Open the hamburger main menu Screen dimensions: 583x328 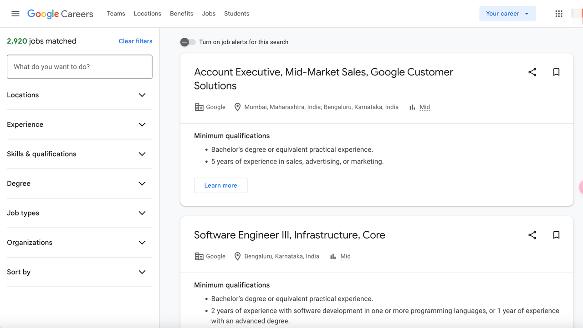(x=15, y=14)
